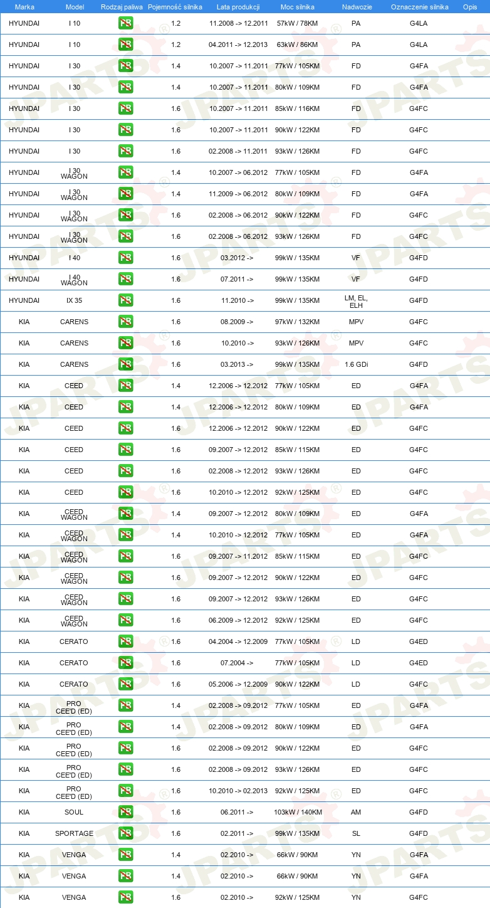This screenshot has width=490, height=908.
Task: Click the production start date '07.2011 ->'
Action: 237,279
